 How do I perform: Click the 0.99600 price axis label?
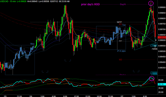(x=162, y=40)
